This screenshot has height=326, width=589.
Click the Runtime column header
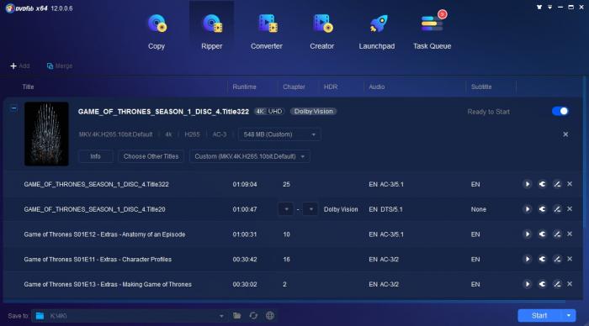tap(244, 87)
